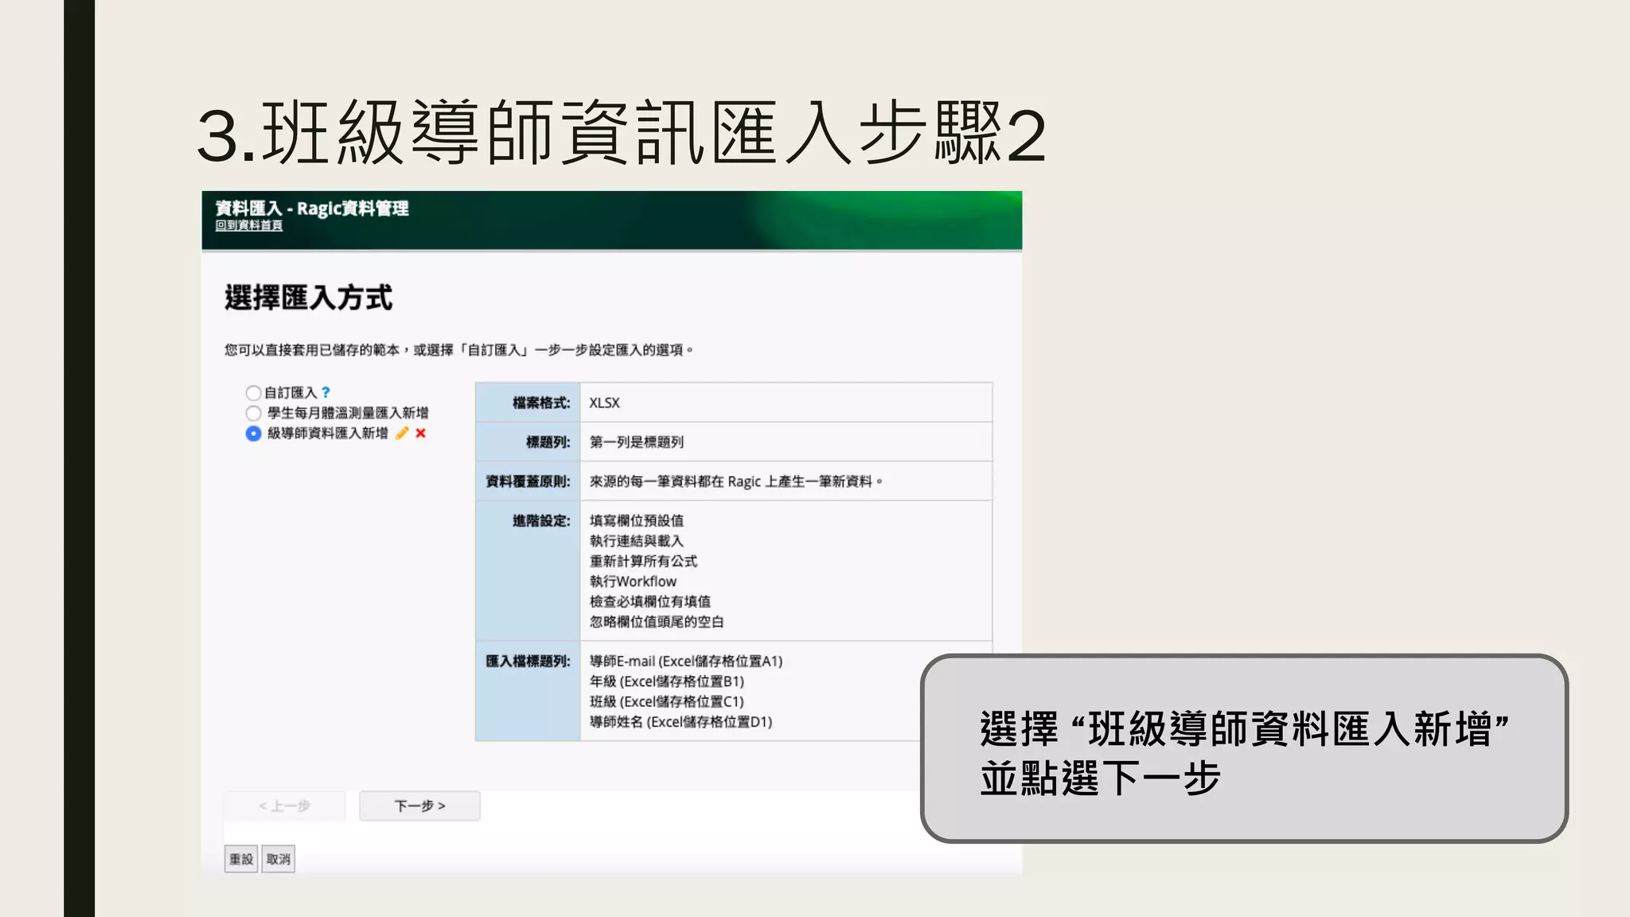Click the 檔案格式: label cell
Viewport: 1630px width, 917px height.
click(528, 403)
